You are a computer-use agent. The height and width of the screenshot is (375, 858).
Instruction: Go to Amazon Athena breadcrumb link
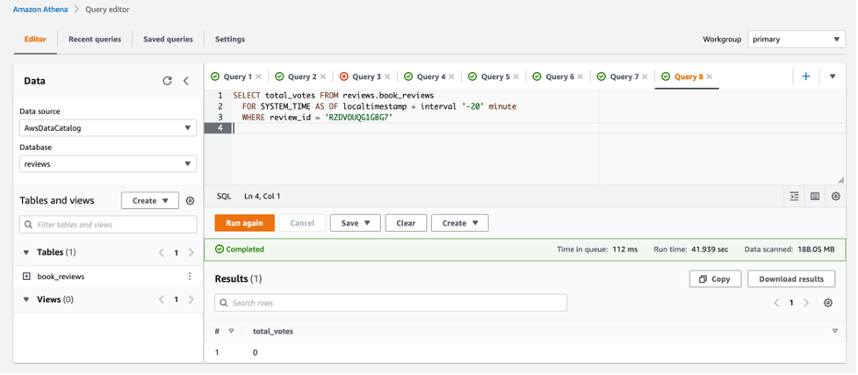point(40,10)
